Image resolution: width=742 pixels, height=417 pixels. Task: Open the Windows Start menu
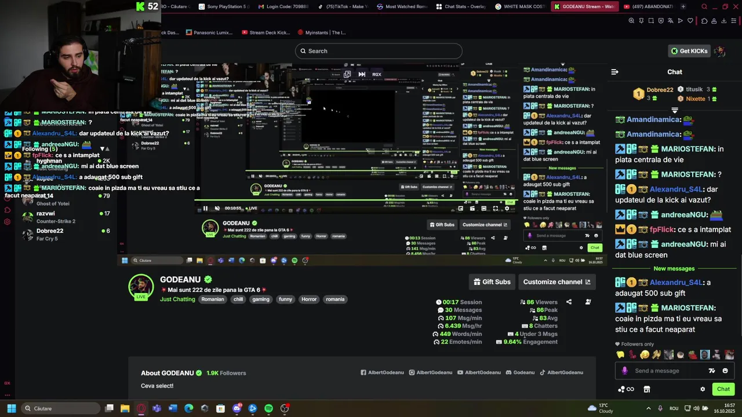pyautogui.click(x=11, y=408)
